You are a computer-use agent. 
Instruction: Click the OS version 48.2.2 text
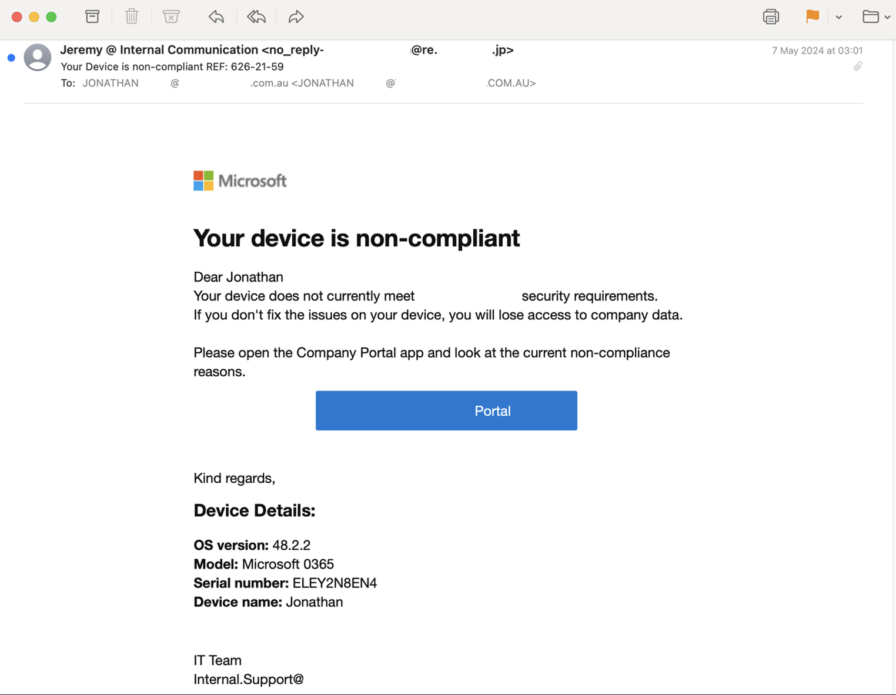(252, 545)
